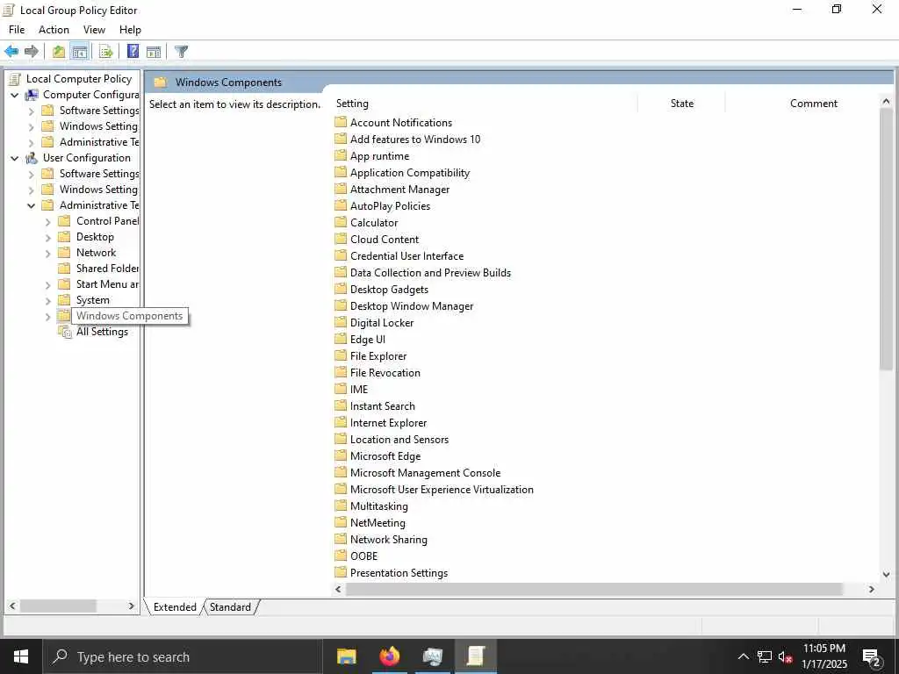
Task: Open File Explorer from the taskbar
Action: tap(346, 656)
